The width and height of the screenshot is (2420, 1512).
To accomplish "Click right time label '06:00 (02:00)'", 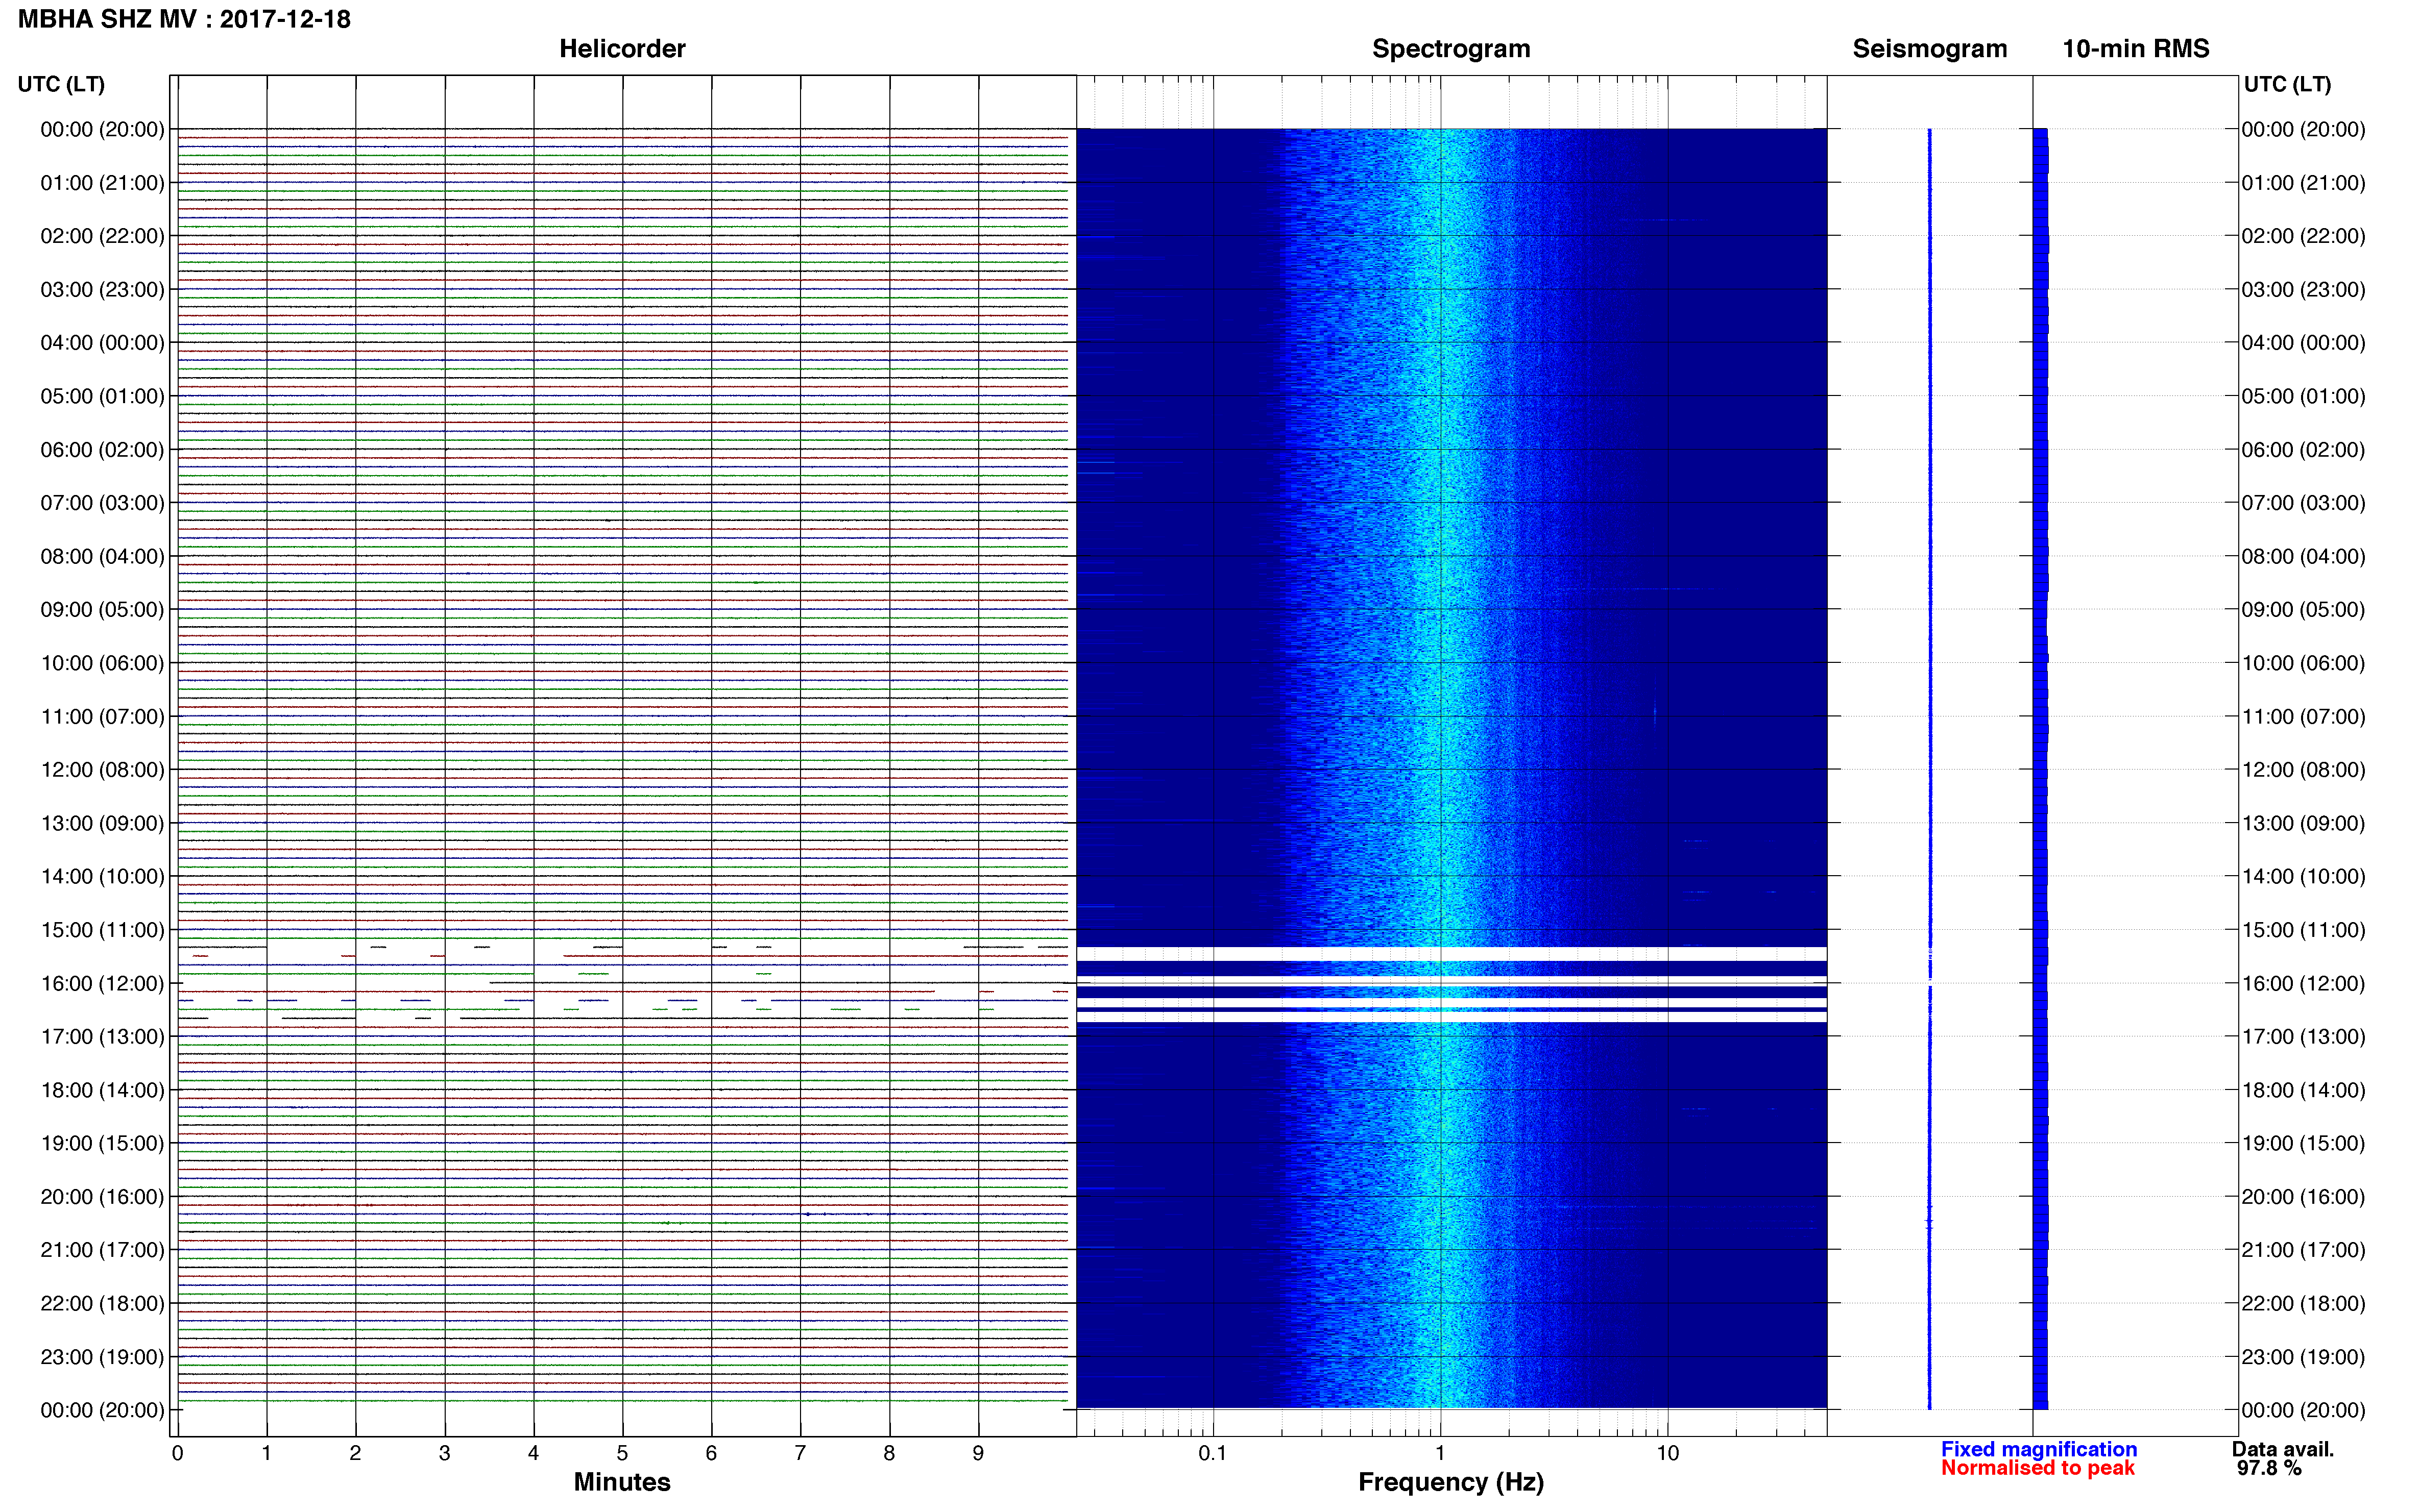I will (2303, 450).
